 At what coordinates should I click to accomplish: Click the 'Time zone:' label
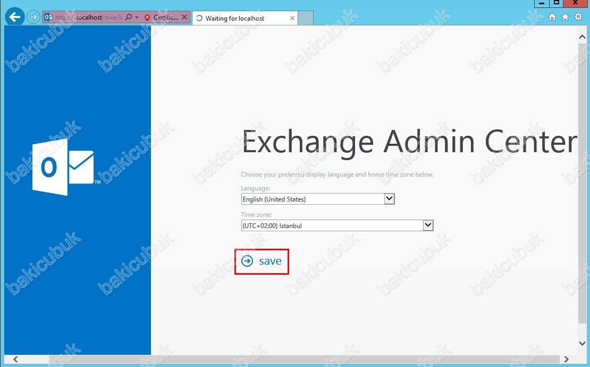pyautogui.click(x=256, y=215)
